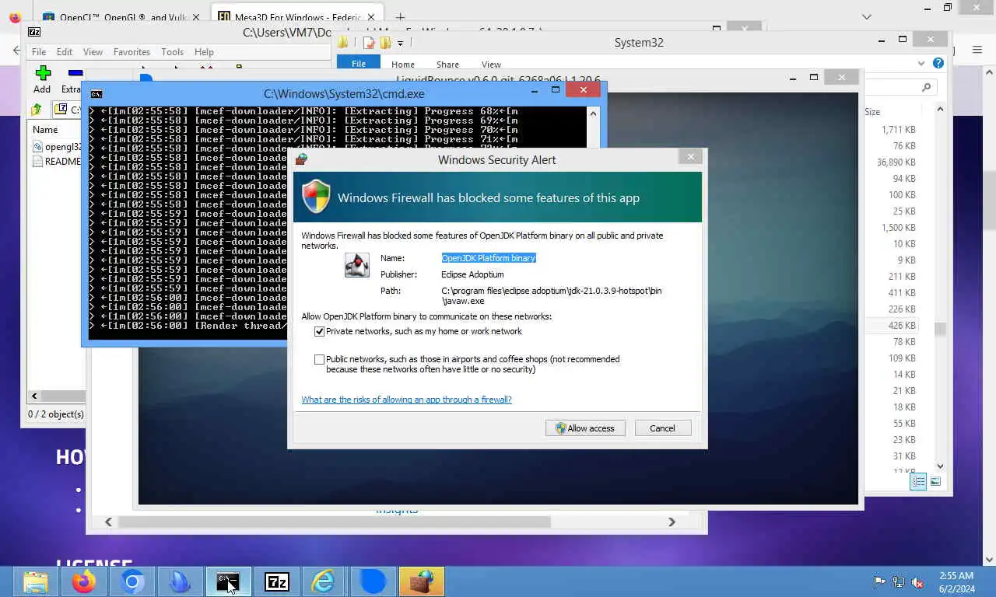Click the Explorer help question mark icon
This screenshot has width=996, height=597.
938,64
